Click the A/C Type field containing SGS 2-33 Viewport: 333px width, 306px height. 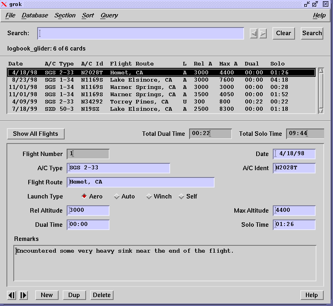click(118, 168)
